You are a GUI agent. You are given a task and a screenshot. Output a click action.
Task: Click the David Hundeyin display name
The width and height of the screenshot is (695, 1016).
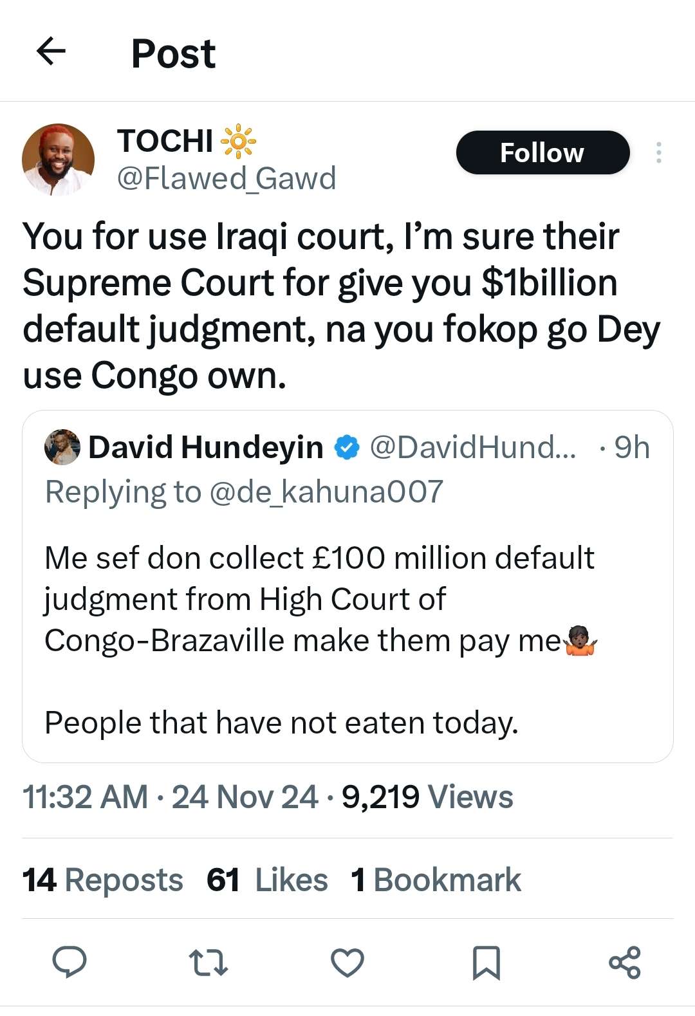pyautogui.click(x=206, y=447)
